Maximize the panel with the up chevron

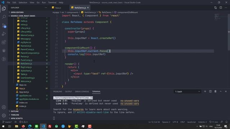(221, 91)
